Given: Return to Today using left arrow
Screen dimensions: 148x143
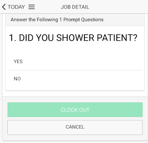Looking at the screenshot, I should tap(4, 7).
